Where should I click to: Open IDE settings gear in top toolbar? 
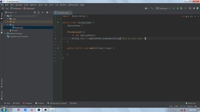click(194, 8)
